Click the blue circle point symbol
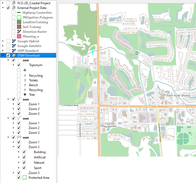Viewport: 196px width, 183px height. [25, 70]
